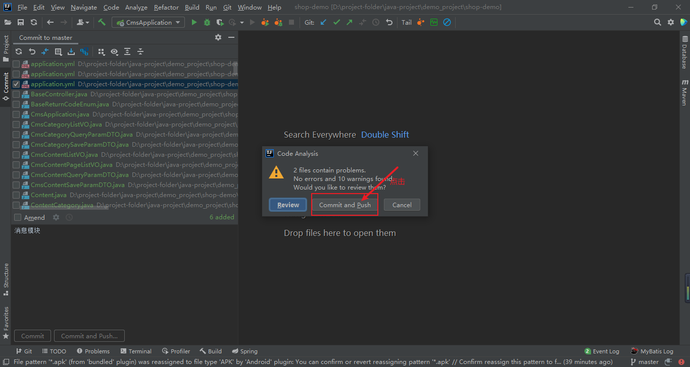Hide the Commit panel with minus icon
Image resolution: width=690 pixels, height=367 pixels.
click(231, 37)
